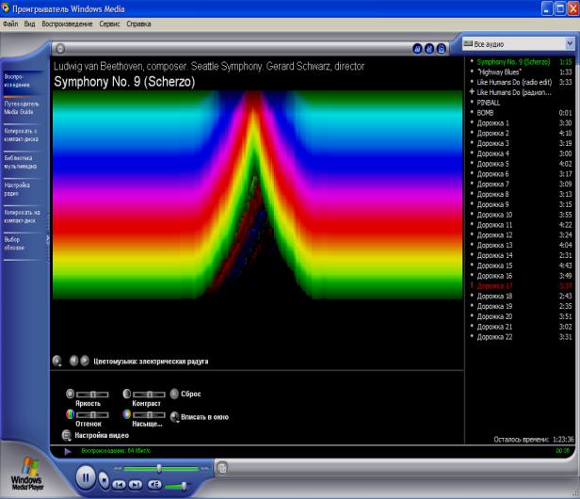
Task: Click the round button at left of top bar
Action: click(x=60, y=49)
